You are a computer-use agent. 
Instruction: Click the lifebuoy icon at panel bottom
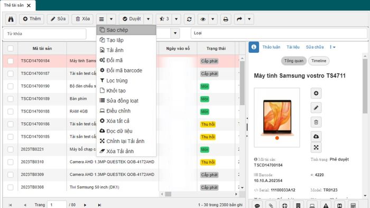284,205
